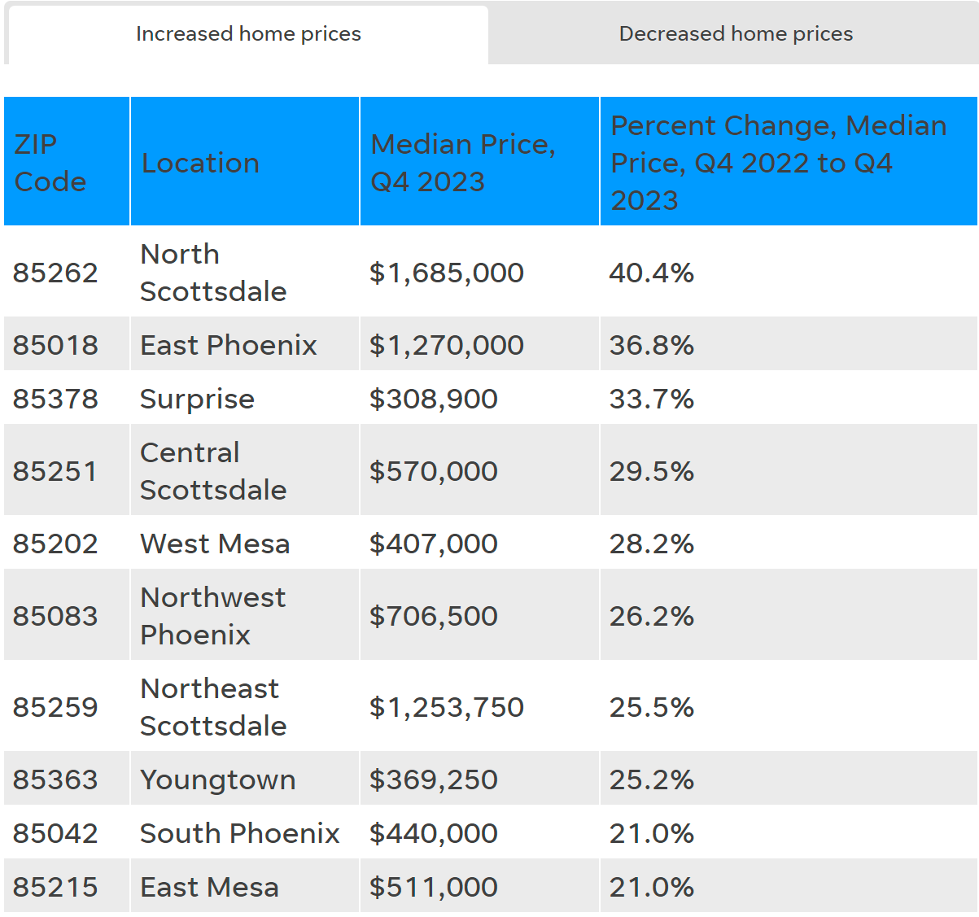This screenshot has height=917, width=979.
Task: Click the Northeast Scottsdale location cell
Action: (213, 707)
